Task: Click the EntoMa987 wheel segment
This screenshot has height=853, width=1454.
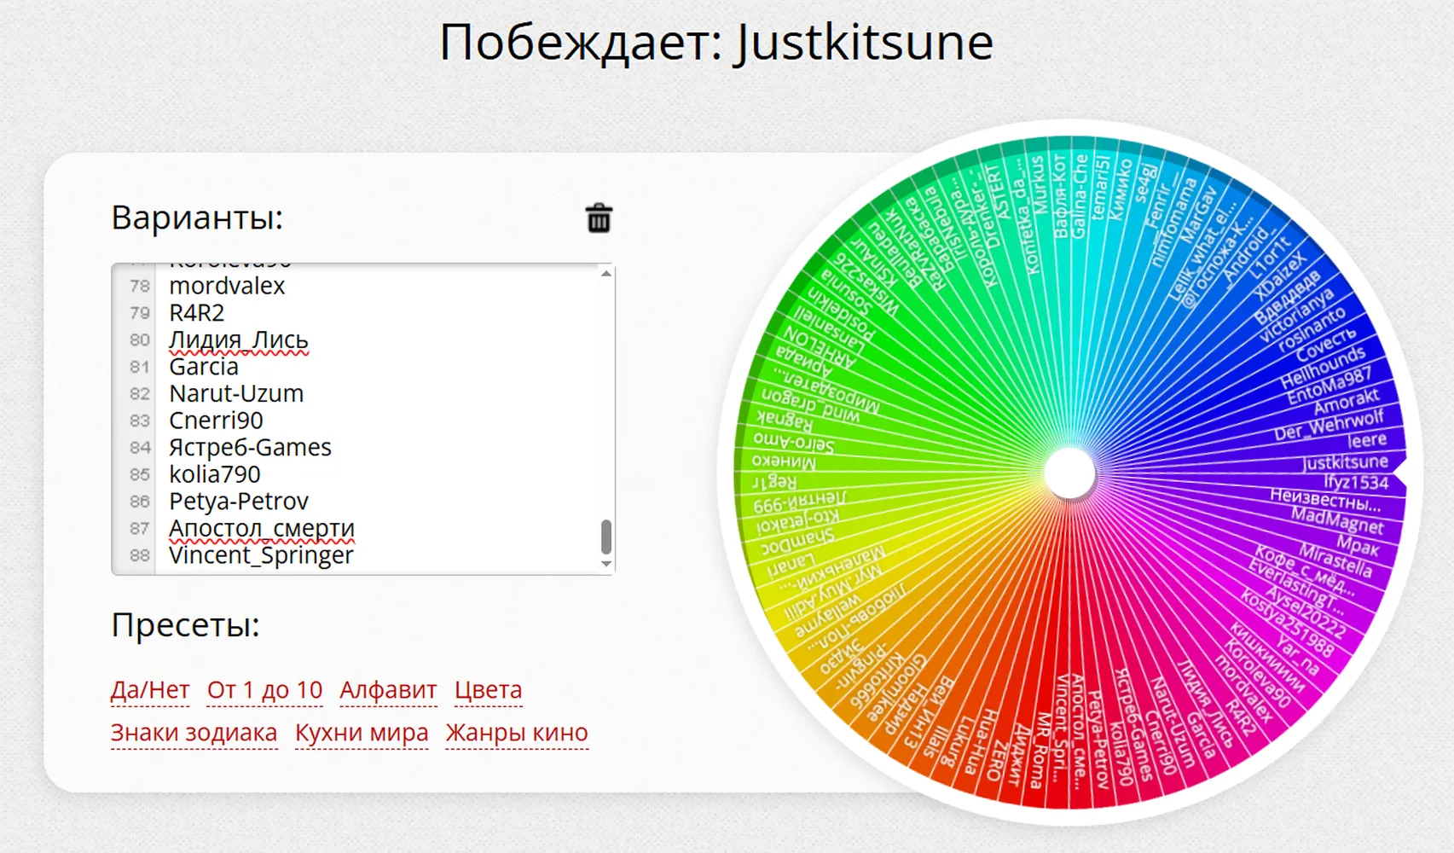Action: (x=1329, y=386)
